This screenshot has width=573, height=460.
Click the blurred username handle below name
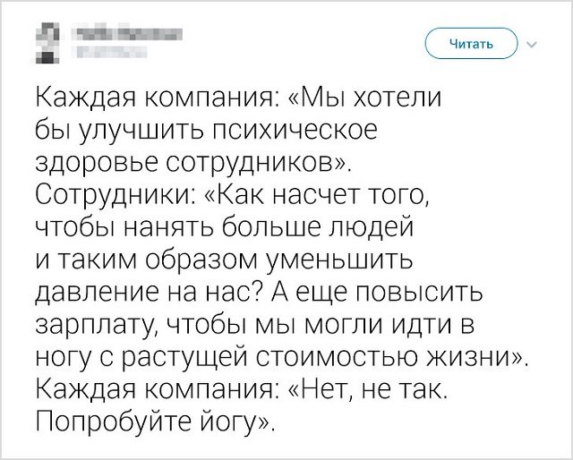pos(107,52)
